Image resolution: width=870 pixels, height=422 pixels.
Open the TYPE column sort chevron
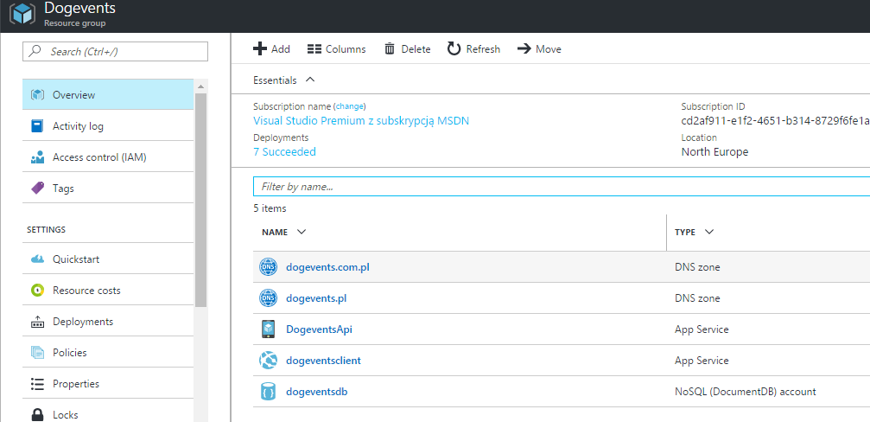point(708,232)
